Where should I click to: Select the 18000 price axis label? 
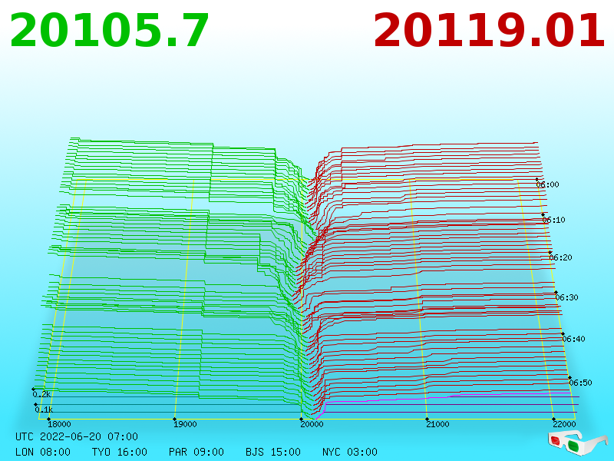pyautogui.click(x=59, y=424)
